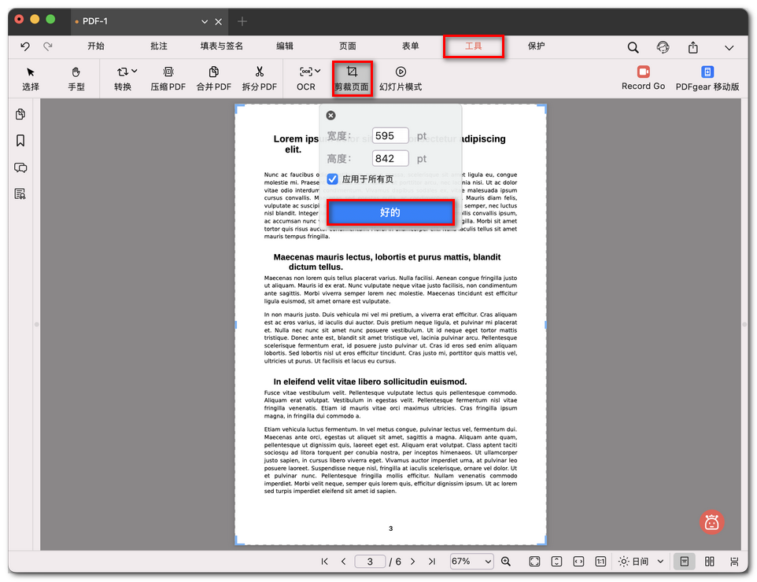The height and width of the screenshot is (582, 757).
Task: Switch to single page view layout
Action: click(685, 562)
